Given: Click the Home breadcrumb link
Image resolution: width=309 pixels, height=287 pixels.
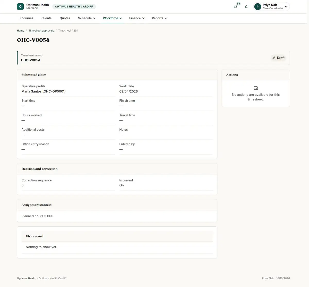Looking at the screenshot, I should point(21,31).
